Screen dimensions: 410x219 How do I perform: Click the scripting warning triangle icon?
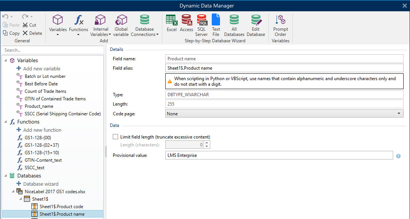pos(170,82)
